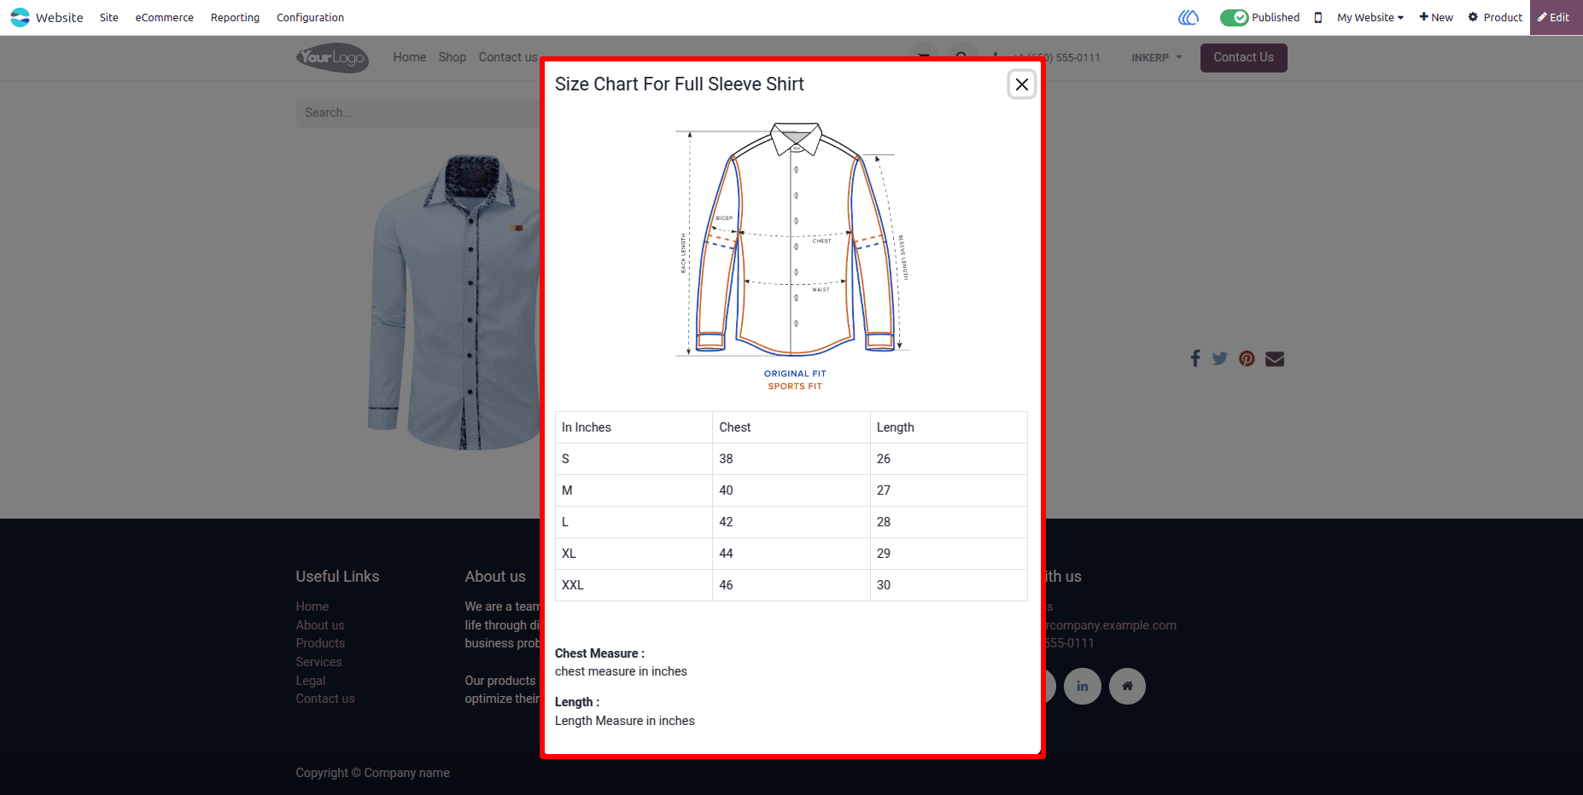This screenshot has height=795, width=1583.
Task: Click the 'Length' column header
Action: 949,427
